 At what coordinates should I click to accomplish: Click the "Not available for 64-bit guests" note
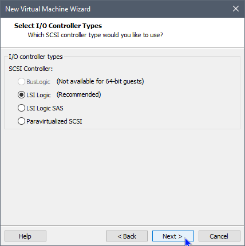[100, 81]
